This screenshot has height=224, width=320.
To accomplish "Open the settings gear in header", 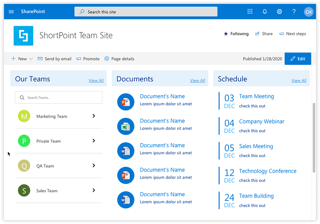I will click(279, 11).
